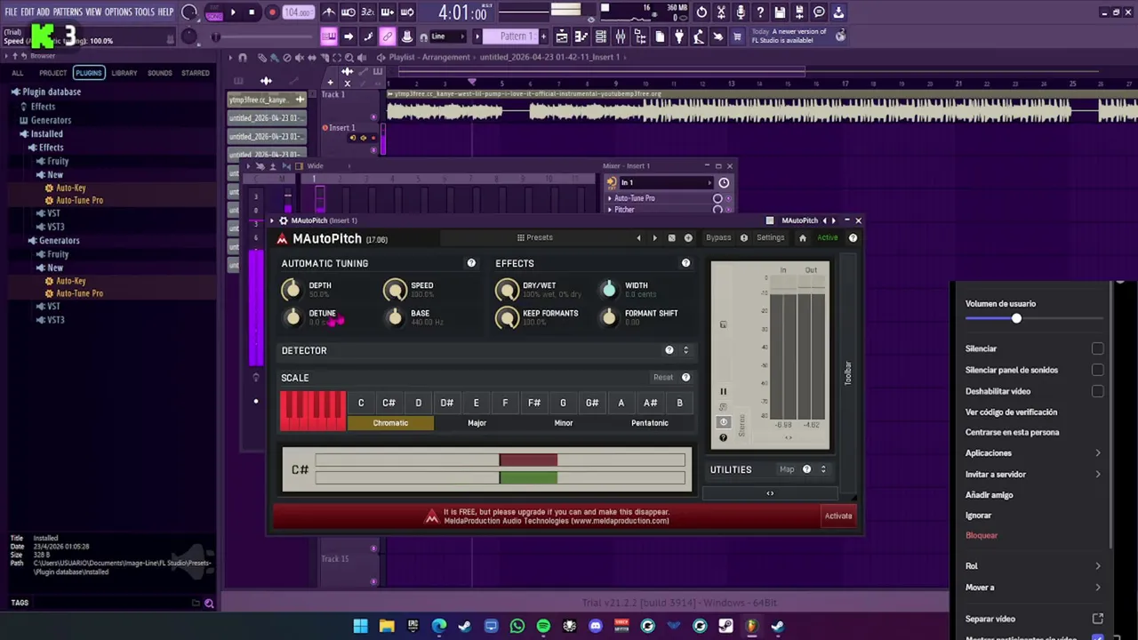This screenshot has height=640, width=1138.
Task: Open the browser LIBRARY tab
Action: 124,73
